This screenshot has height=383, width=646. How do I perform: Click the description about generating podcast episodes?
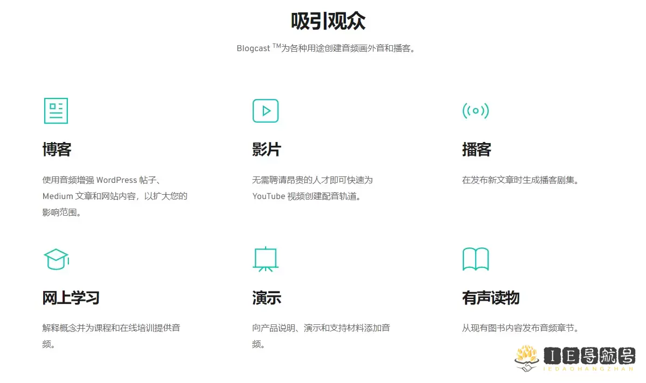click(520, 180)
